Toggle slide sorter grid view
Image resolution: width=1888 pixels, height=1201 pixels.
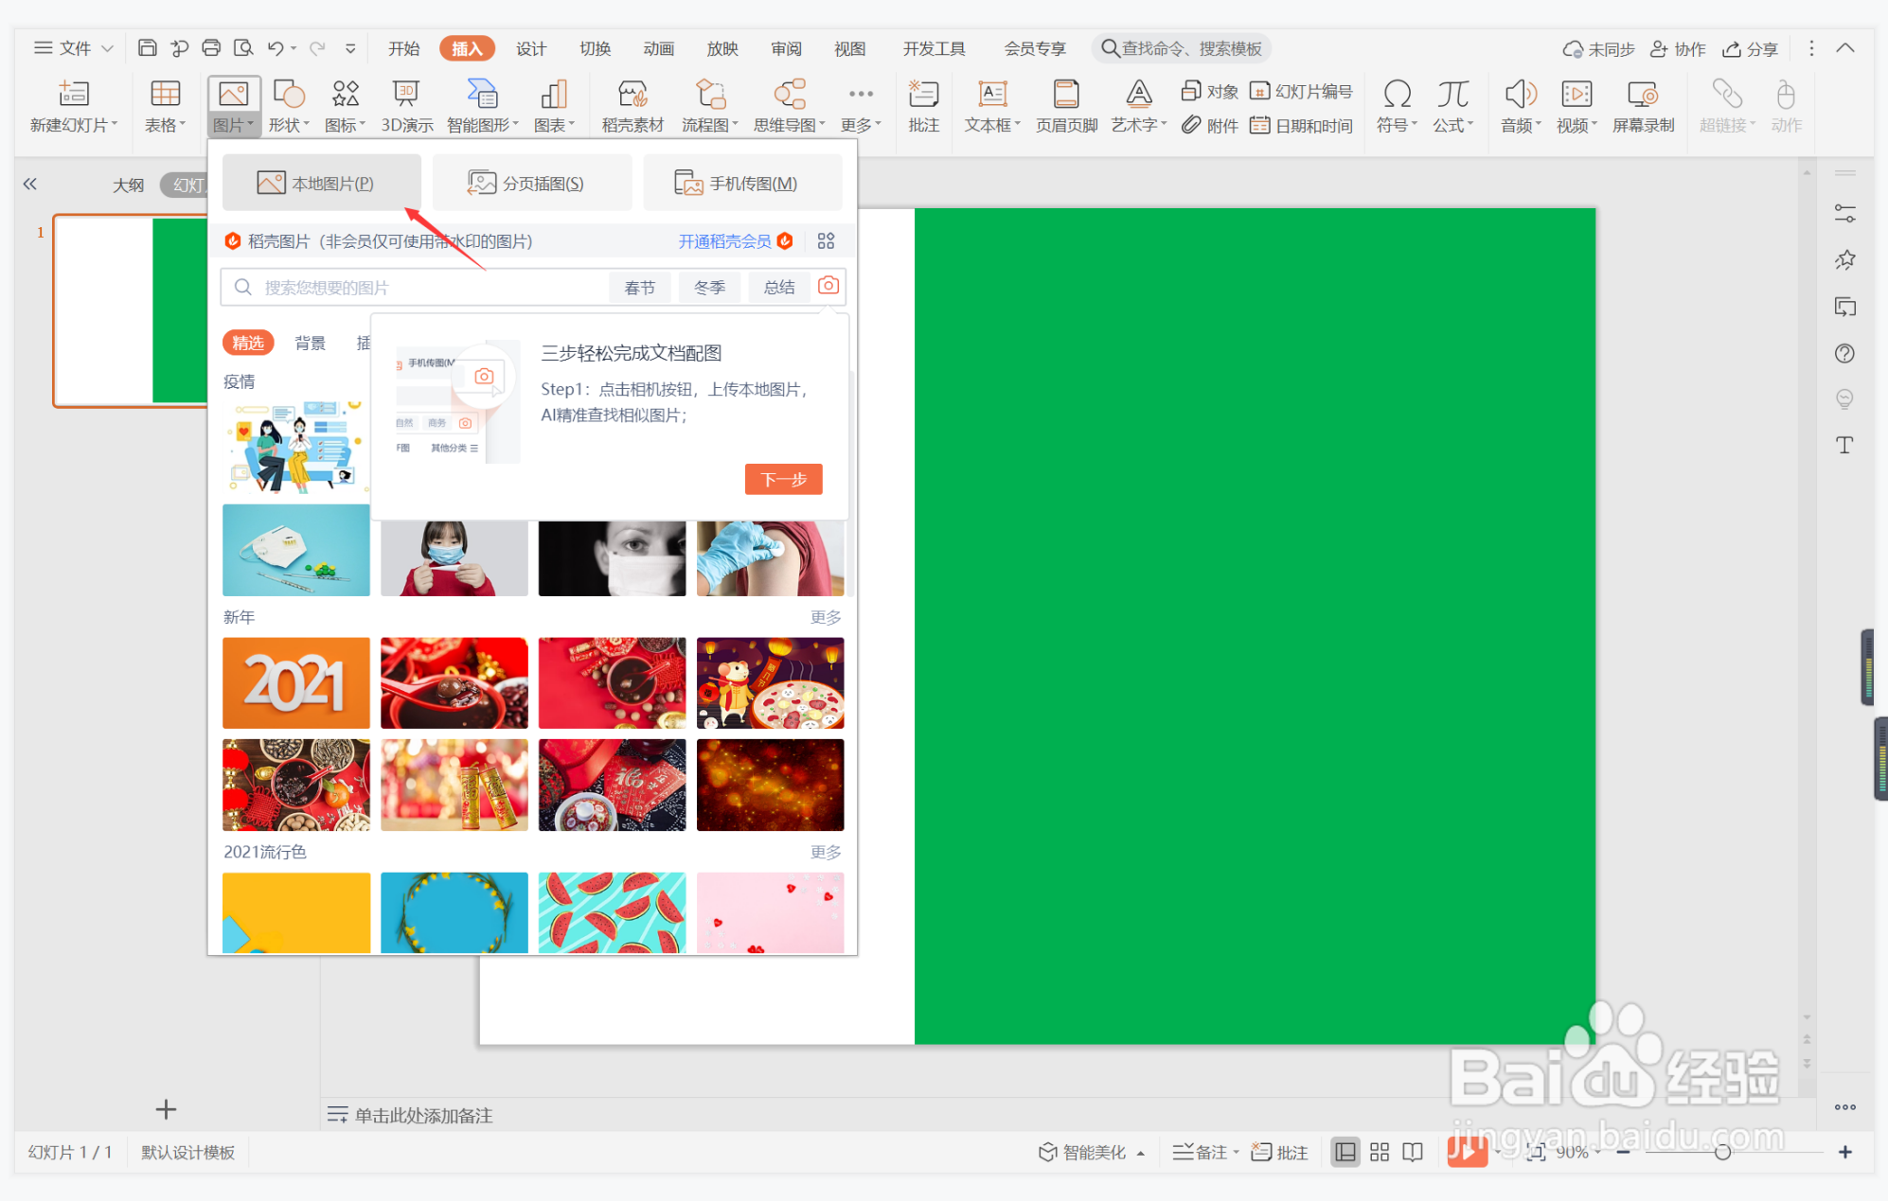pyautogui.click(x=1380, y=1152)
